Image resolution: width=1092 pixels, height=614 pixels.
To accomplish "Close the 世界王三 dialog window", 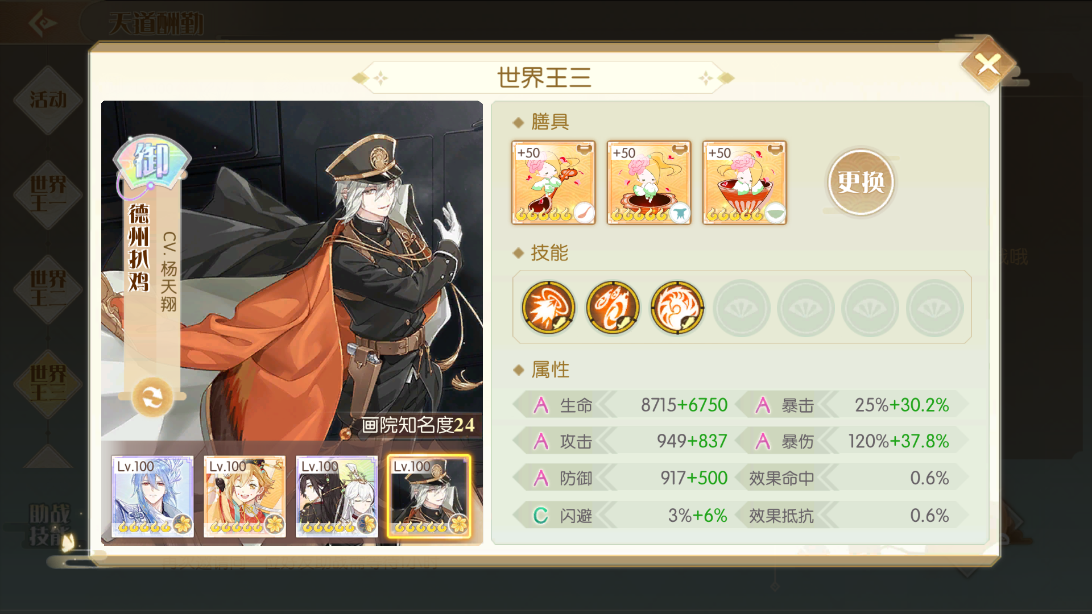I will 988,65.
